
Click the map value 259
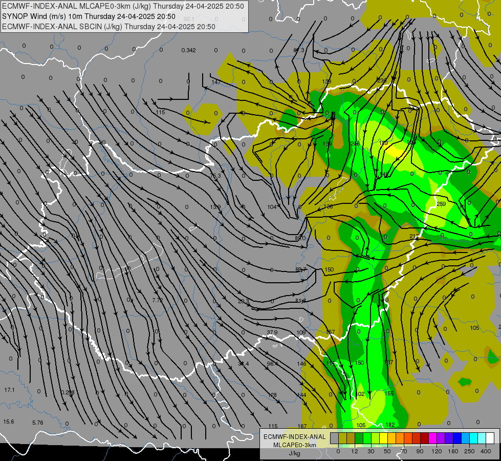[441, 204]
